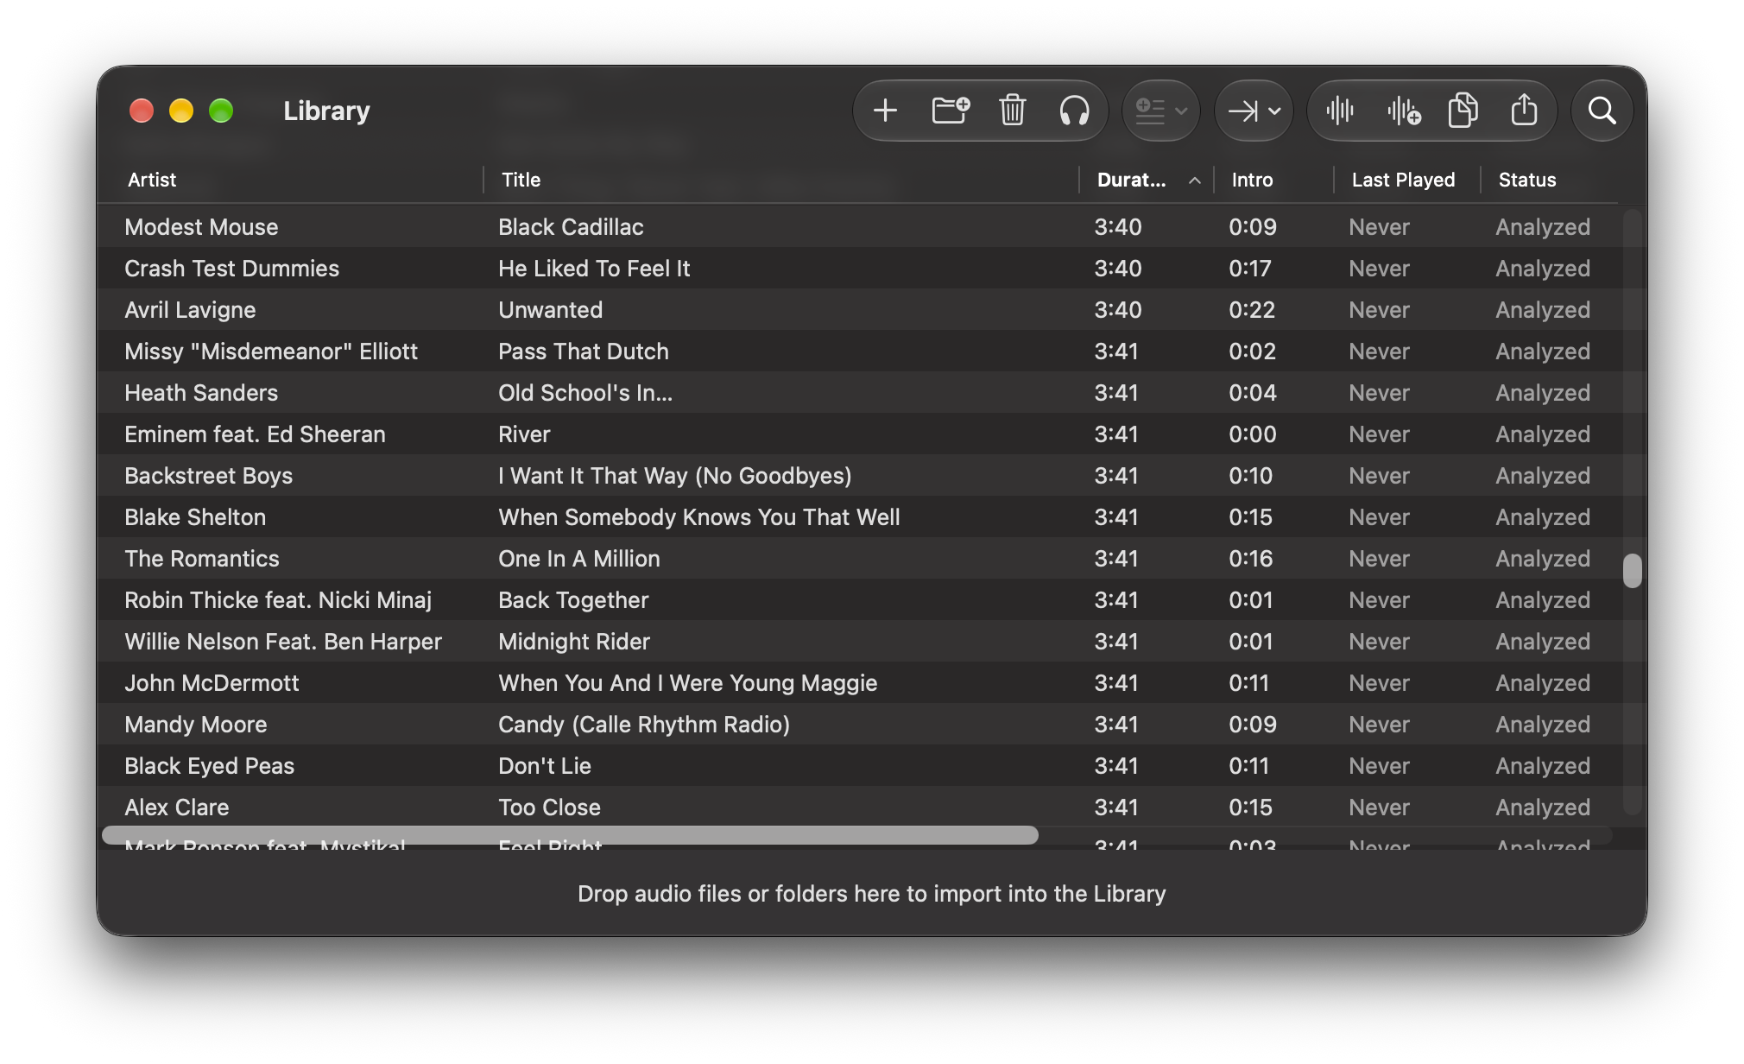Click title Candy (Calle Rhythm Radio)
Screen dimensions: 1744x1064
643,724
